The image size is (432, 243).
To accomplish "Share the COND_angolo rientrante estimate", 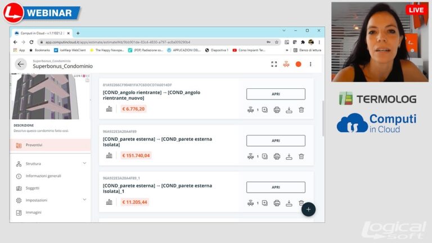I will click(250, 110).
